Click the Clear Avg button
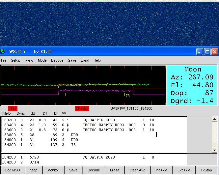Image resolution: width=219 pixels, height=175 pixels. tap(138, 170)
